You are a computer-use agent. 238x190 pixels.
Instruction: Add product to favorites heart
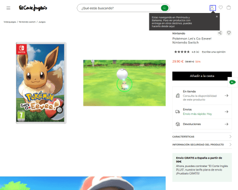229,33
